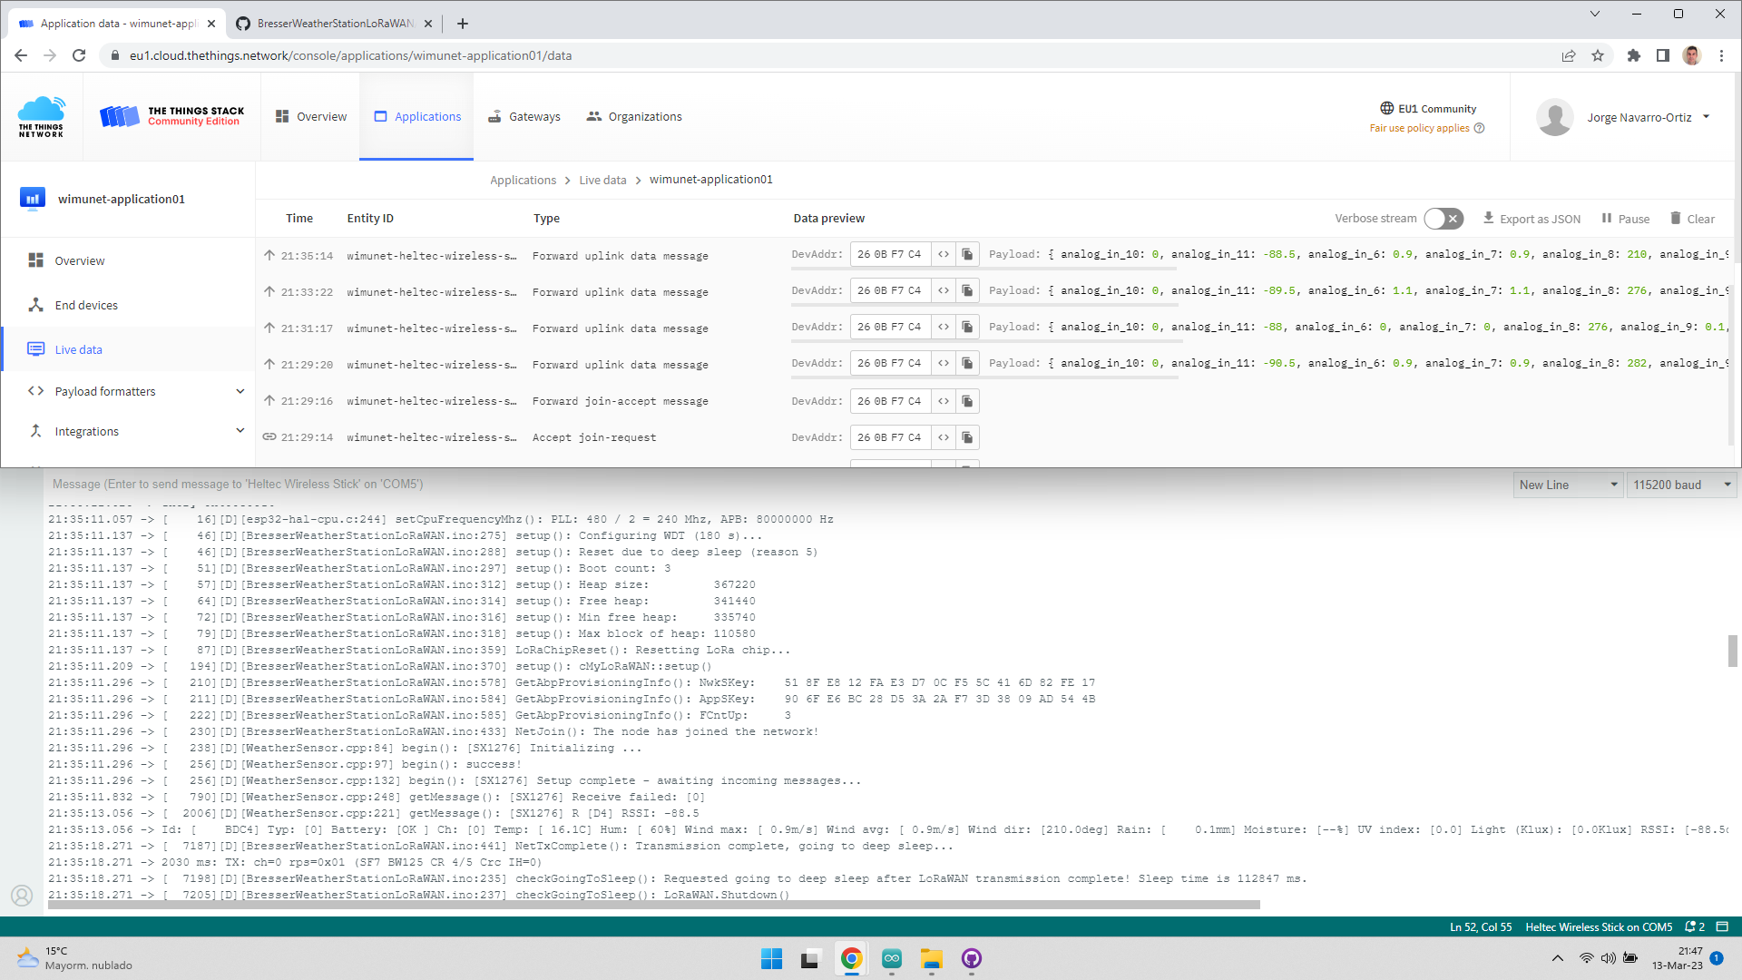Toggle hex view for 21:29:20 DevAddr
This screenshot has width=1742, height=980.
click(944, 363)
